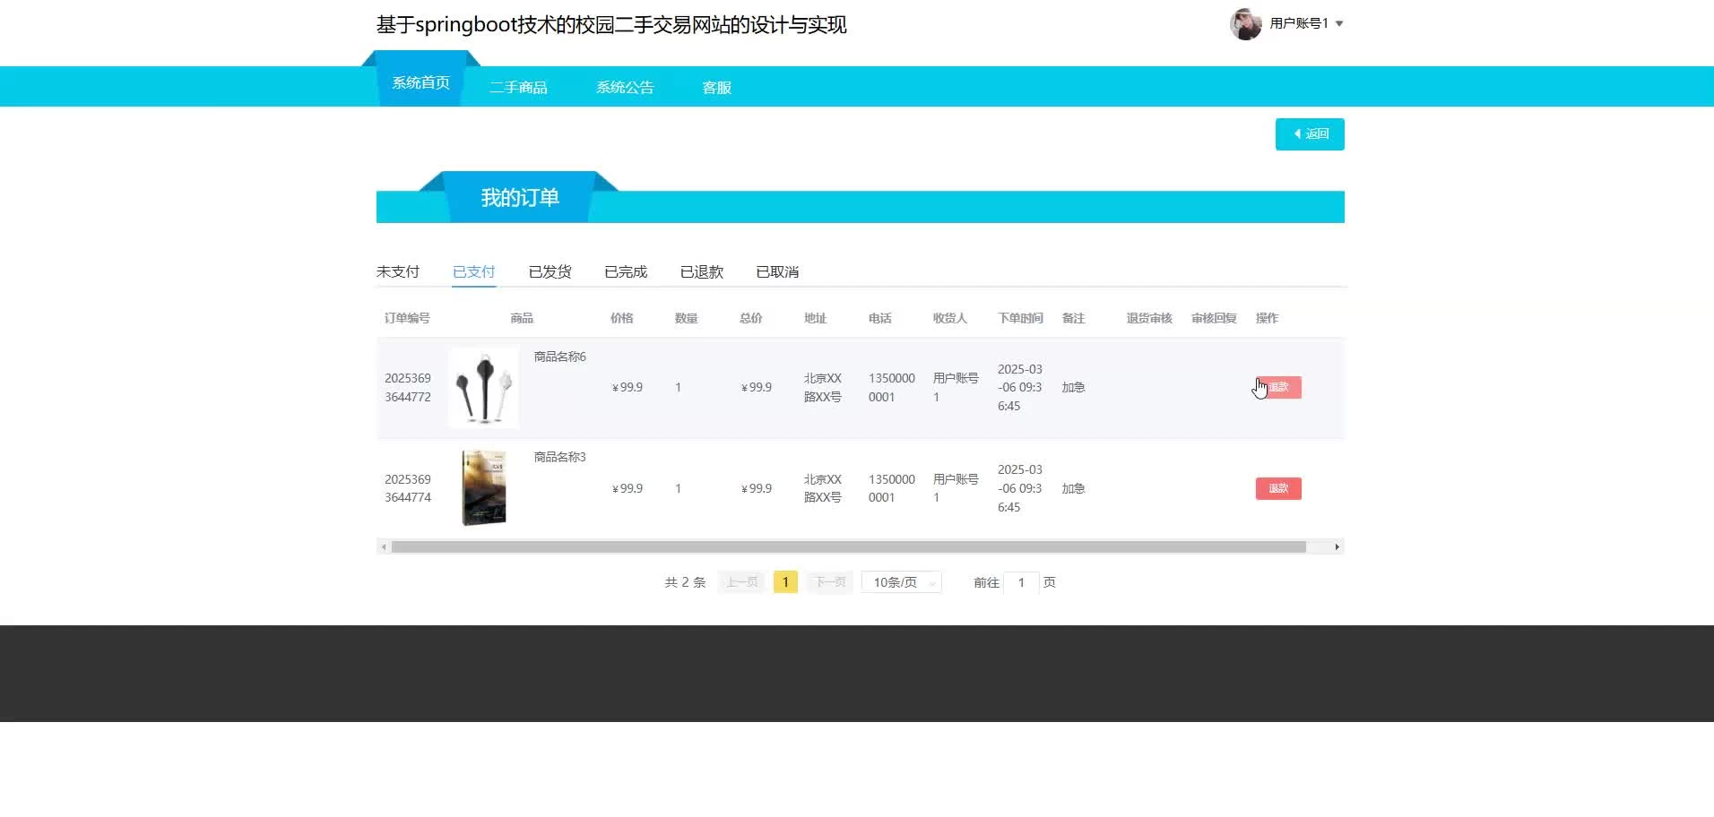
Task: Open the 客服 navigation item
Action: (x=716, y=87)
